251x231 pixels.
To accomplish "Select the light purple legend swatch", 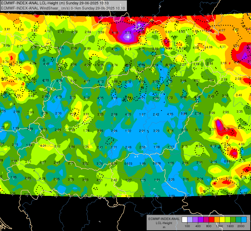I will 195,220.
